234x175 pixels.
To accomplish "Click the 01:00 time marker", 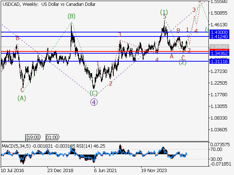I will click(x=52, y=137).
